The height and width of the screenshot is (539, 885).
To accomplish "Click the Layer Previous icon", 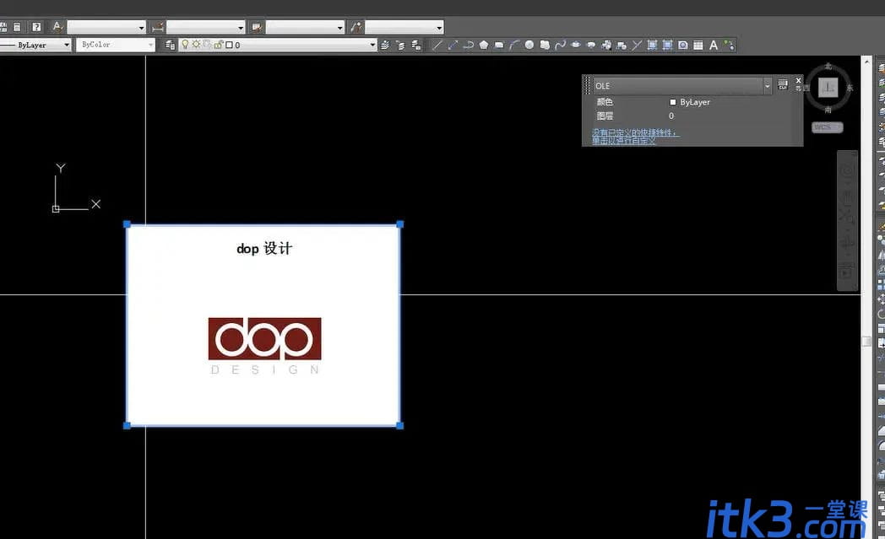I will coord(401,45).
